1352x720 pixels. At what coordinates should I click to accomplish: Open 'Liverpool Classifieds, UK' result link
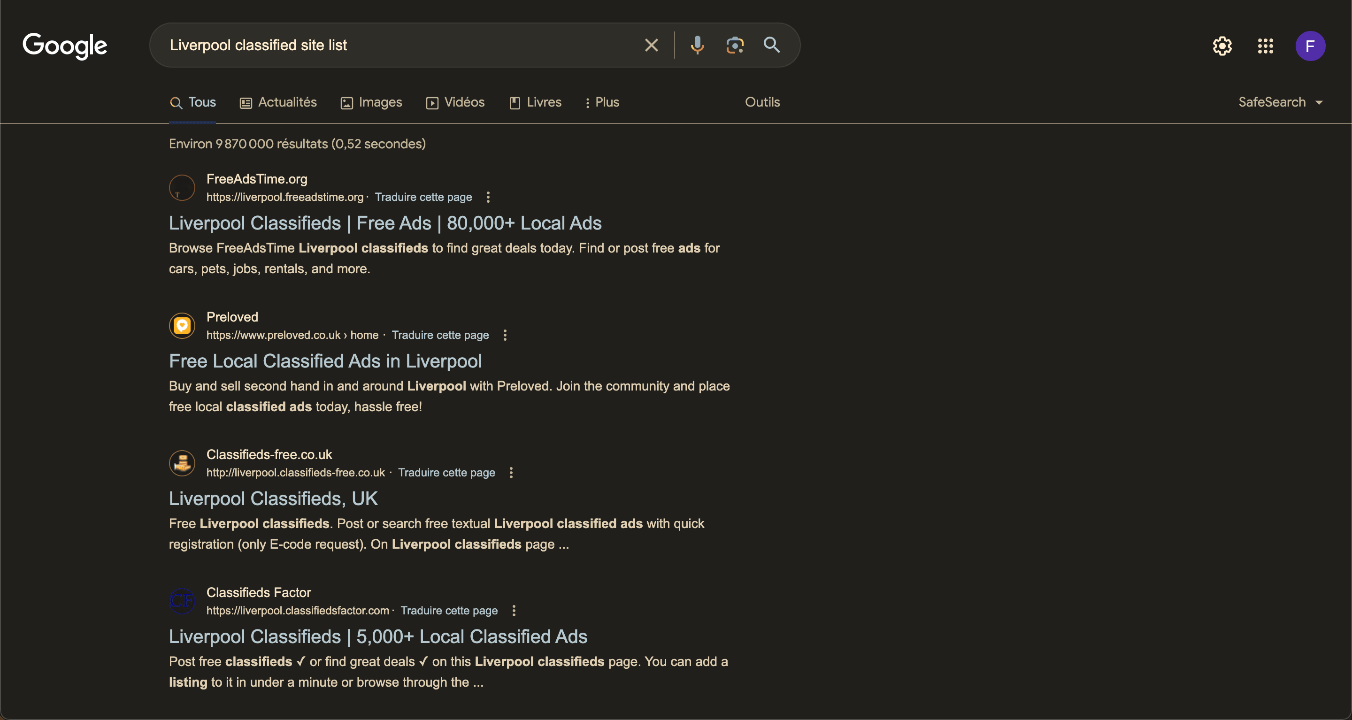click(273, 498)
